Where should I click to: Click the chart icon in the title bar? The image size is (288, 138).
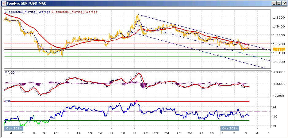[4, 3]
